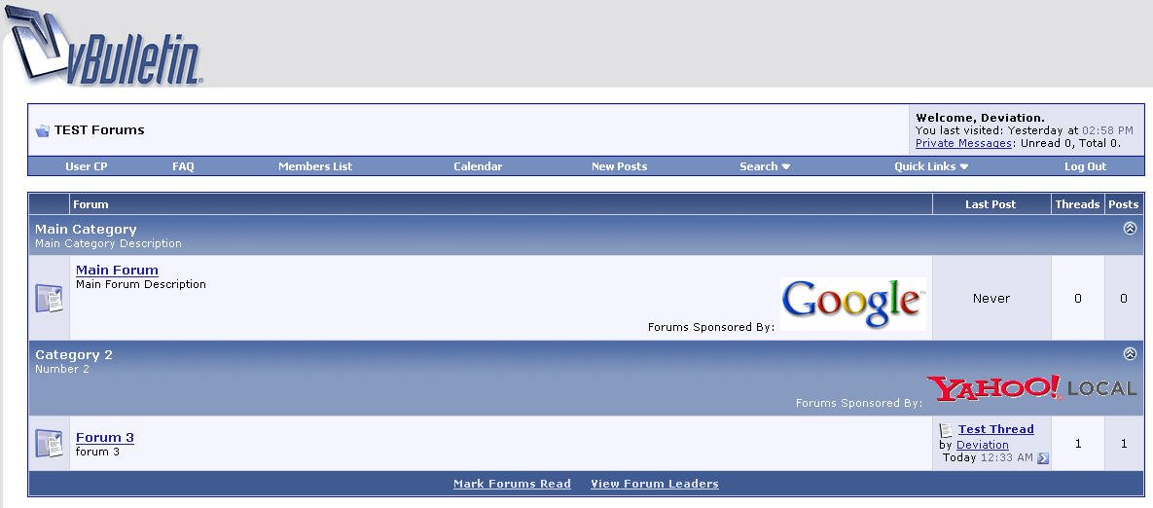The image size is (1153, 508).
Task: Click the Threads column header
Action: coord(1077,204)
